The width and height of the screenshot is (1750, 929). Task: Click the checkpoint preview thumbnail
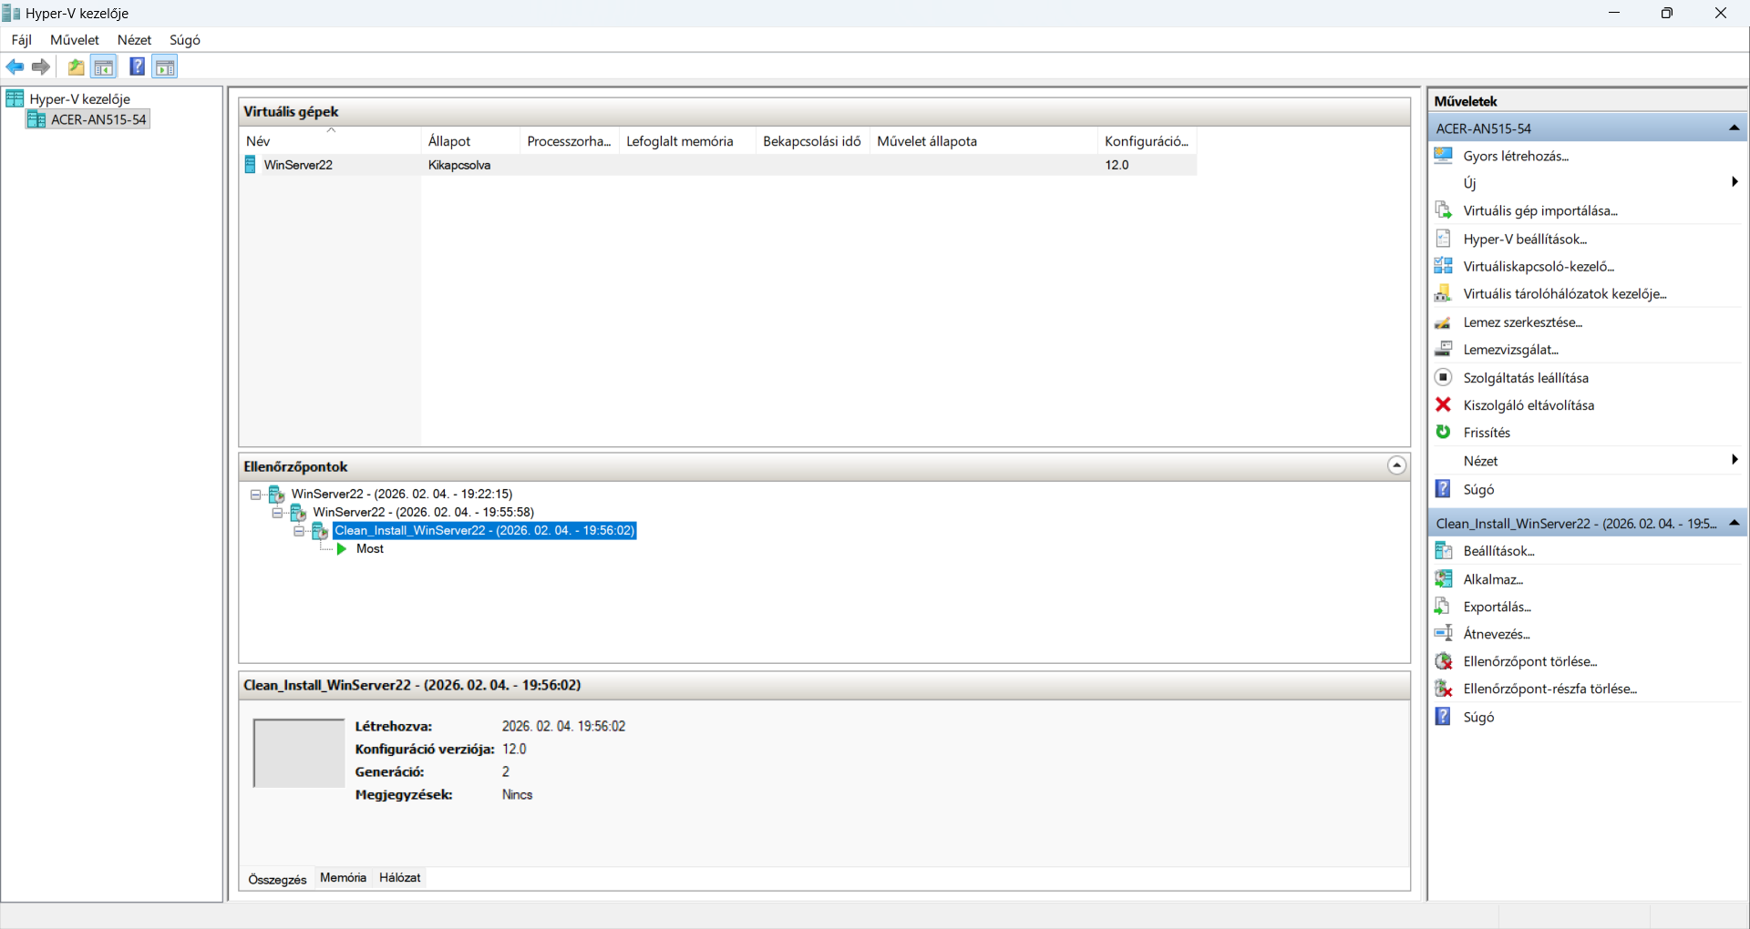coord(298,753)
